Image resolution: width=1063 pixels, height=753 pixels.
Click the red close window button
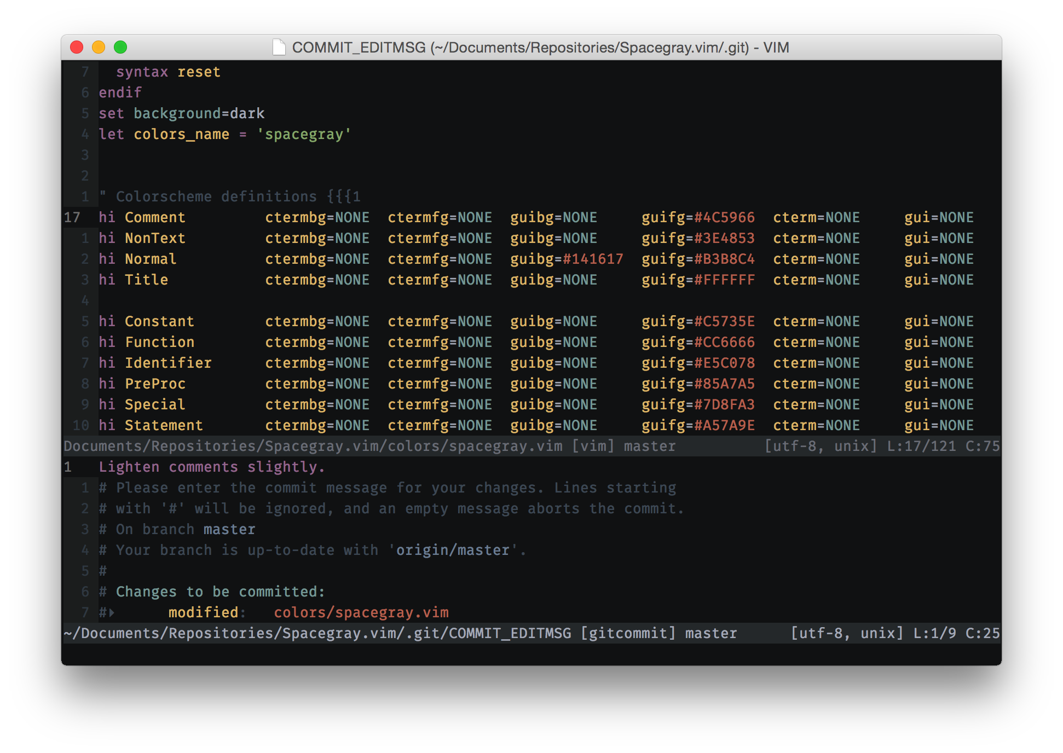click(x=77, y=48)
